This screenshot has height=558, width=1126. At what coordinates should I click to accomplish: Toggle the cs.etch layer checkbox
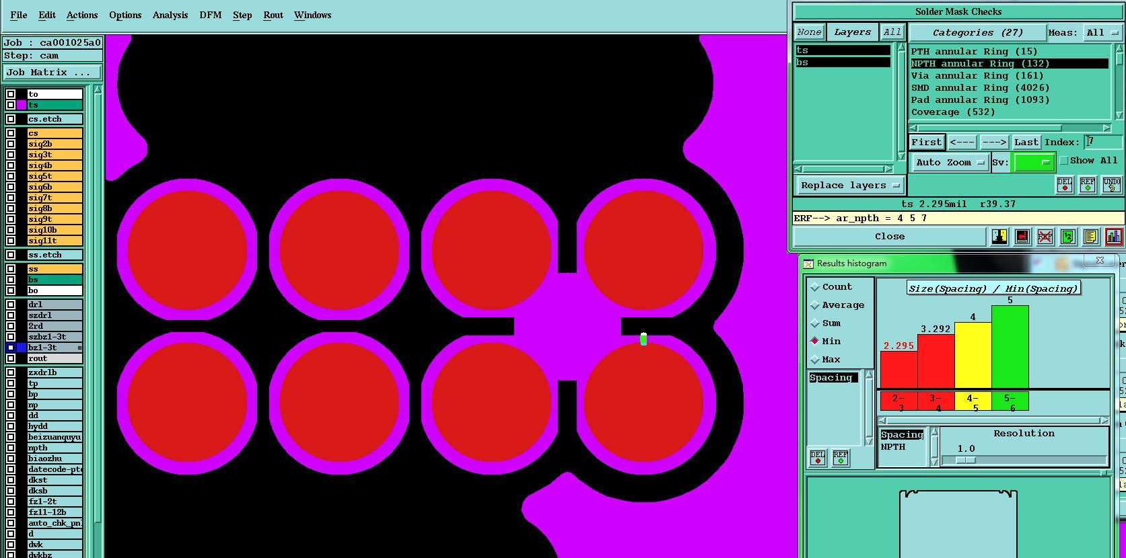11,119
